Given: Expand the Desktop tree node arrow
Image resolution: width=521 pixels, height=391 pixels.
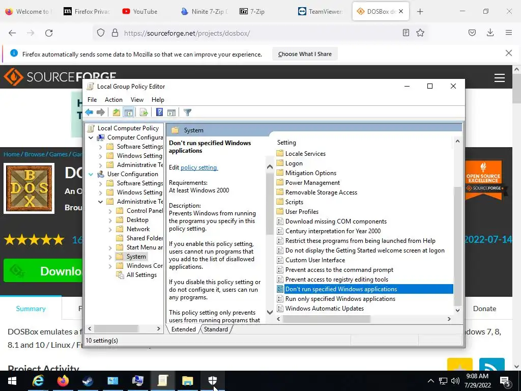Looking at the screenshot, I should point(110,220).
